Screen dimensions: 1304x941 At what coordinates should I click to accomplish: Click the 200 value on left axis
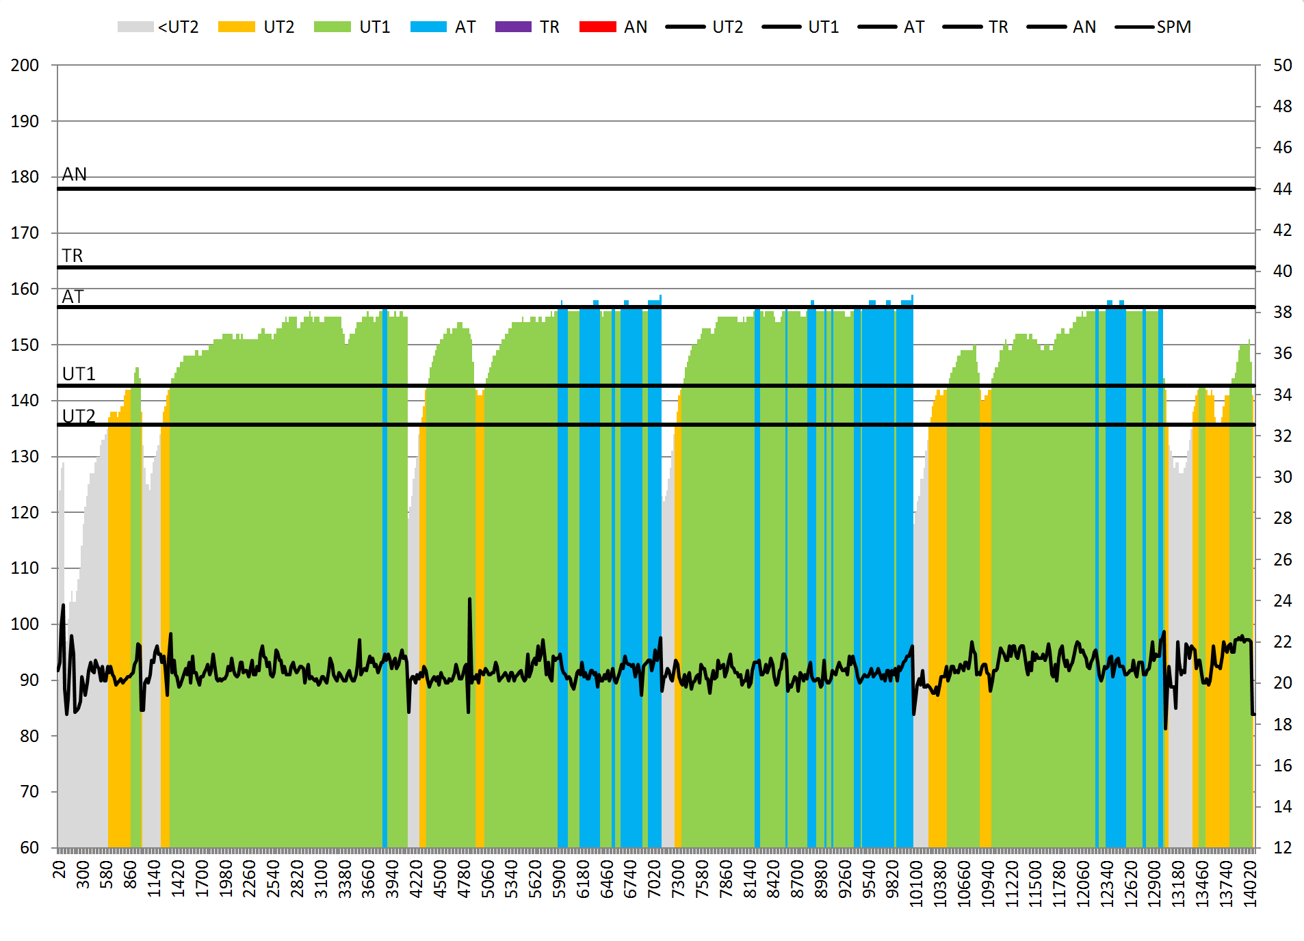[x=25, y=65]
